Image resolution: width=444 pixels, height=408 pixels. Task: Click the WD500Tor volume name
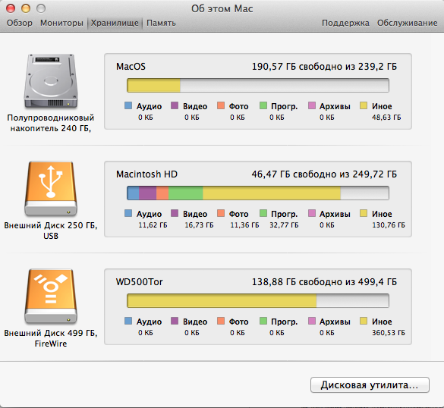[140, 282]
